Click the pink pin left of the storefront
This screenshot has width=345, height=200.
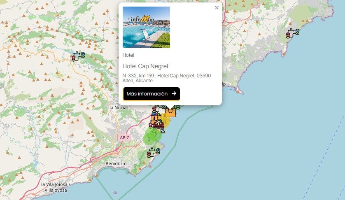[x=151, y=126]
